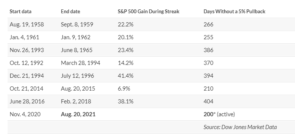Select the 6.9% gain cell
Image resolution: width=295 pixels, height=137 pixels.
124,89
